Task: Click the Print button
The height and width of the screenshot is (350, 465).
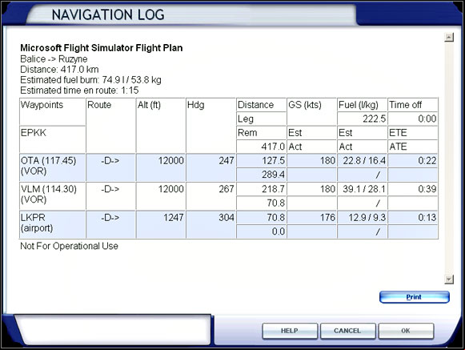Action: click(415, 297)
